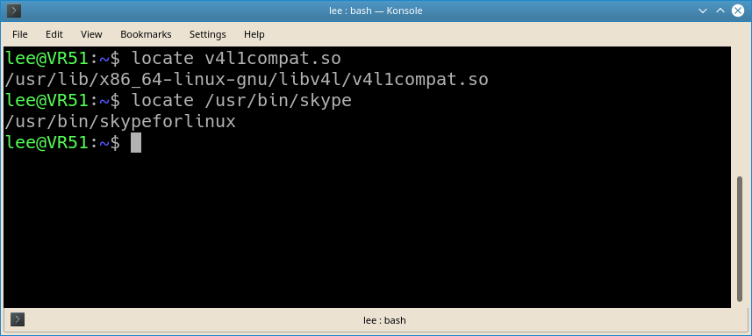This screenshot has width=752, height=336.
Task: Maximize the Konsole window
Action: tap(720, 11)
